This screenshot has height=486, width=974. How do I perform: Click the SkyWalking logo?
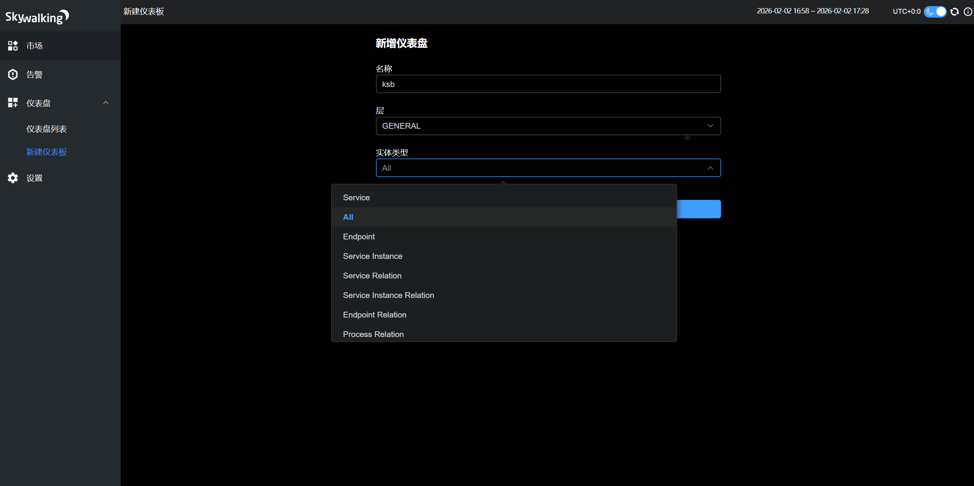point(37,16)
